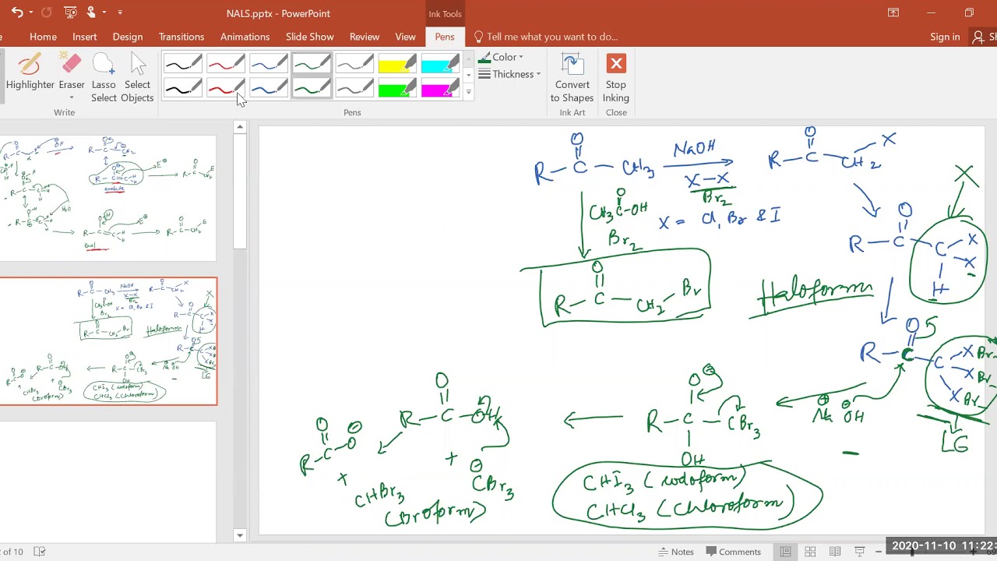The width and height of the screenshot is (997, 561).
Task: Select the enolate mechanism slide thumbnail
Action: click(108, 199)
